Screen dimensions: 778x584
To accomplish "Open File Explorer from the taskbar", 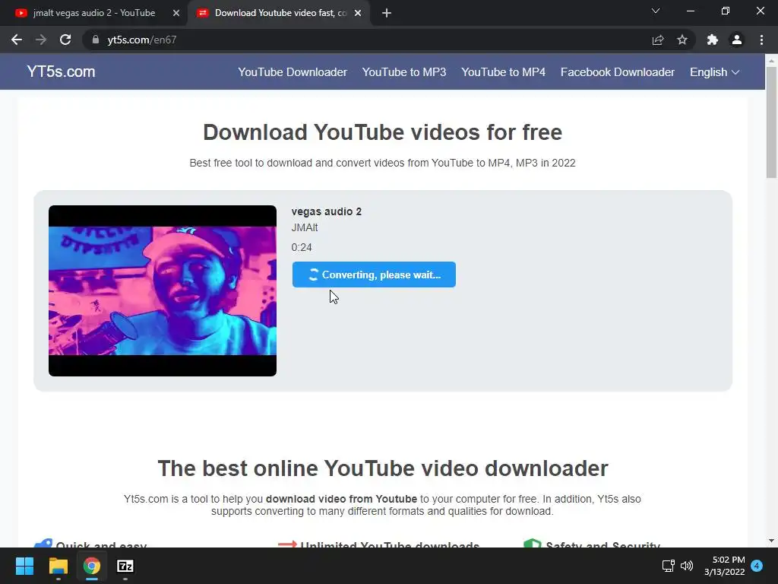I will [x=58, y=566].
